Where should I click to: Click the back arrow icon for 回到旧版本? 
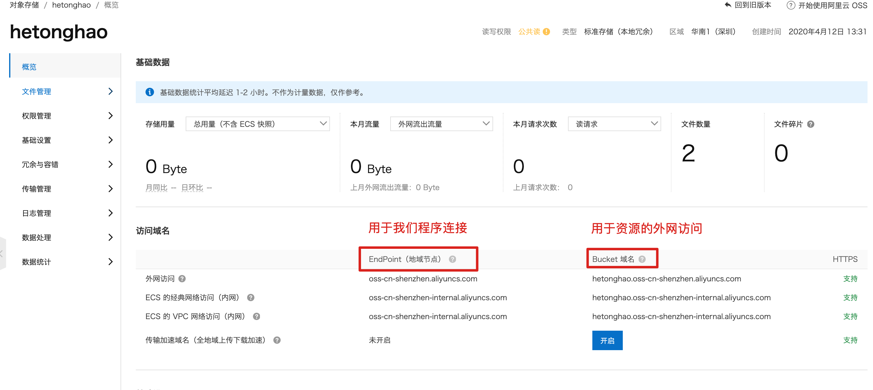[x=727, y=5]
